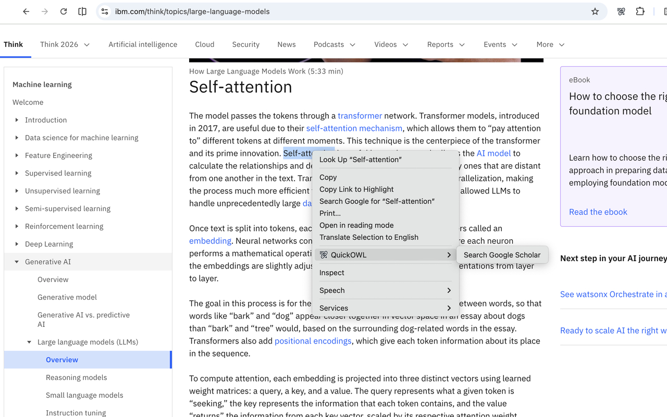Follow the embedding link
Screen dimensions: 667x417
tap(211, 241)
